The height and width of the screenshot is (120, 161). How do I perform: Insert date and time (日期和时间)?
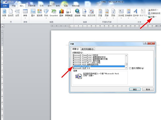[154, 13]
